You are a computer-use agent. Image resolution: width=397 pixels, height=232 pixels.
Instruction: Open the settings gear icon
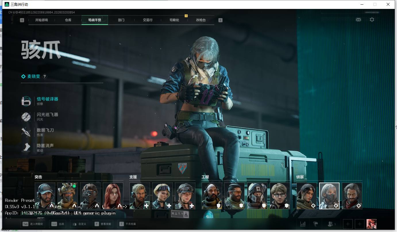(372, 20)
